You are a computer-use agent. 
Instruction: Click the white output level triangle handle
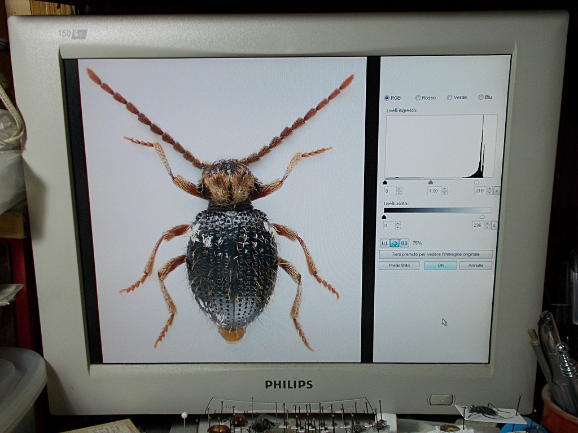point(481,216)
